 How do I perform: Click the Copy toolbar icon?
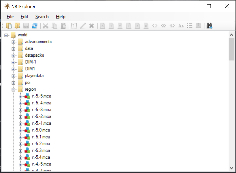tap(54, 26)
